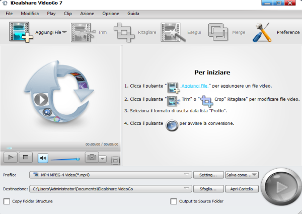
Task: Click the Aggiungi File film icon
Action: pyautogui.click(x=21, y=32)
